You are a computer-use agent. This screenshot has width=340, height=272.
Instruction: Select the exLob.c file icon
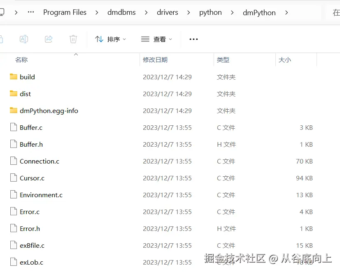[14, 262]
